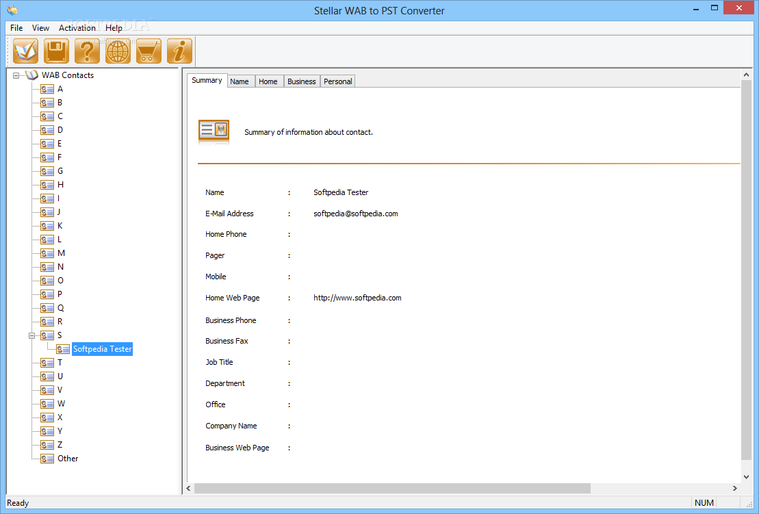This screenshot has height=514, width=759.
Task: Select the Softpedia Tester contact in tree
Action: pos(102,349)
